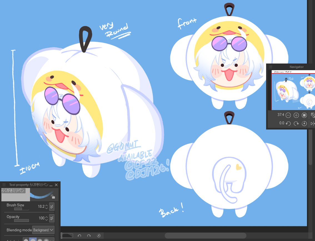Rotate canvas left using Navigator icon

click(x=288, y=123)
